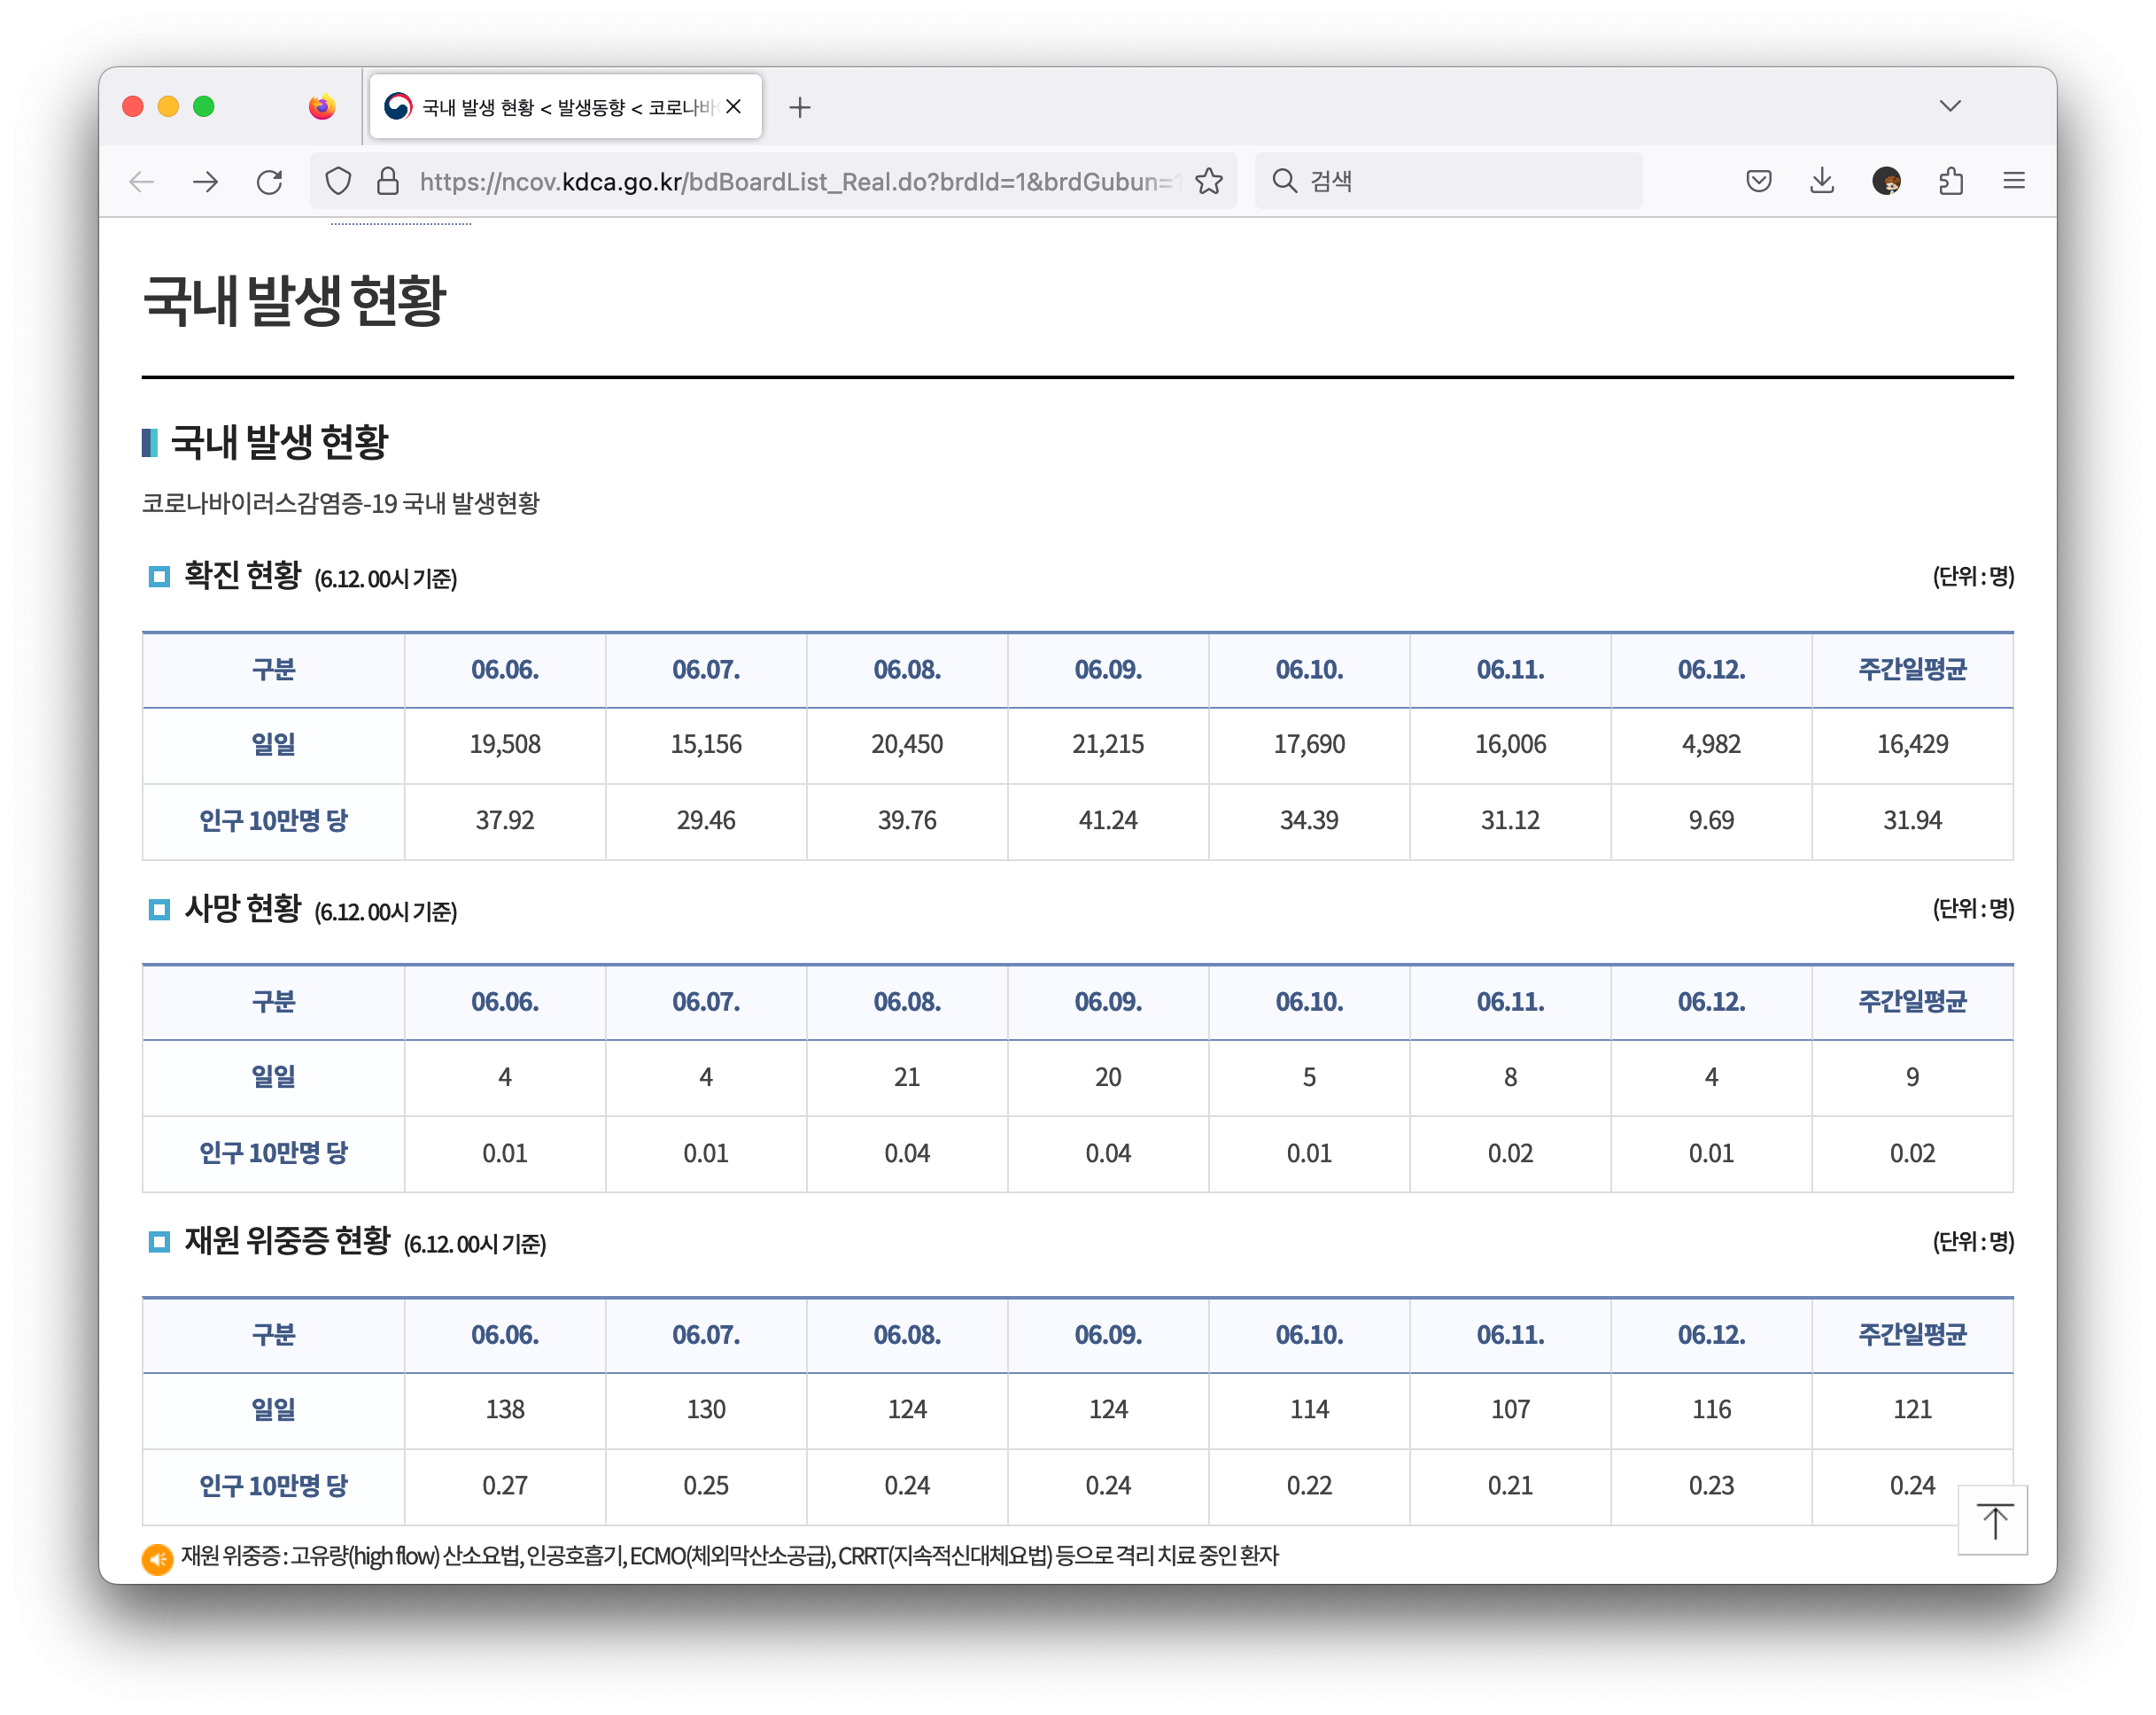Screen dimensions: 2156x1715
Task: Reload the current page
Action: (x=269, y=181)
